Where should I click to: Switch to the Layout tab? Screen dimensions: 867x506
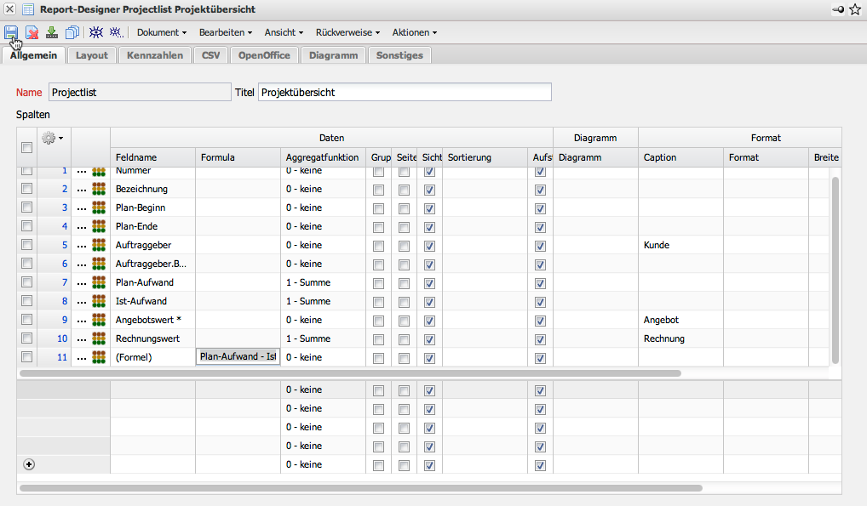tap(91, 55)
